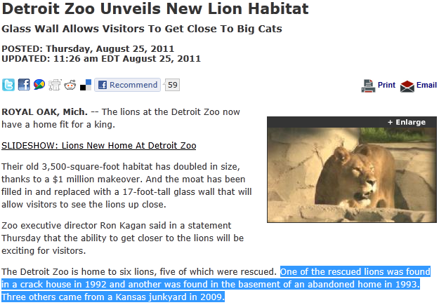Post the article with Reddit icon

[x=70, y=85]
